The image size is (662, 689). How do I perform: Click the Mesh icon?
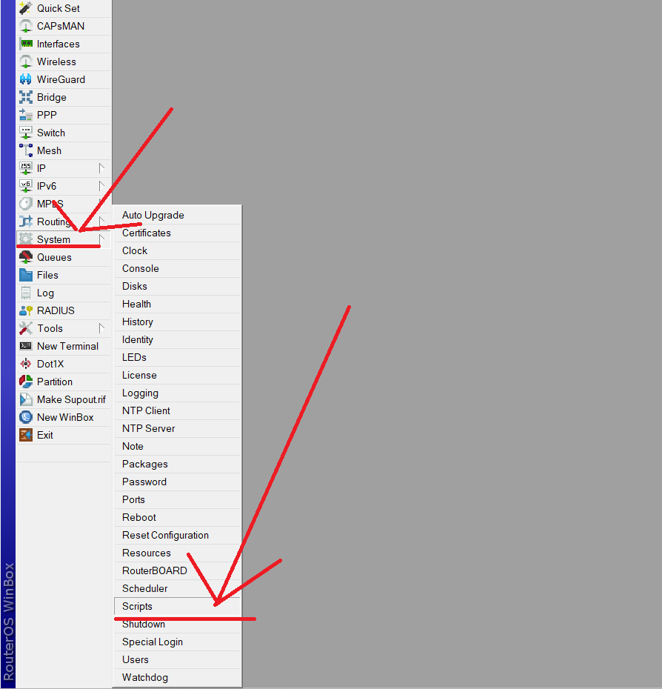[26, 150]
